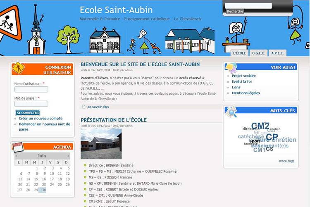
Task: Click the church drawing in the header
Action: click(x=36, y=35)
